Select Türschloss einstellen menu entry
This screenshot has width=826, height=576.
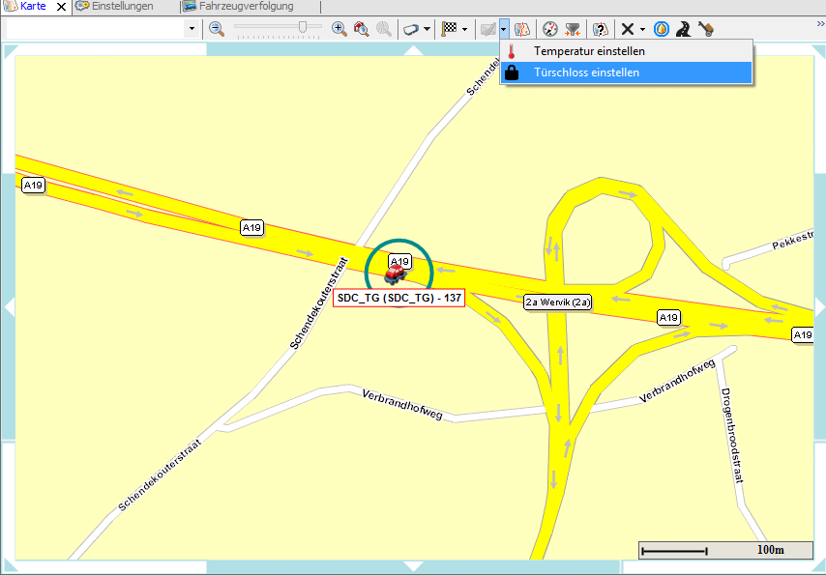pyautogui.click(x=586, y=72)
